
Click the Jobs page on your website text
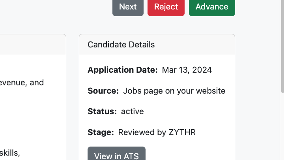(174, 91)
